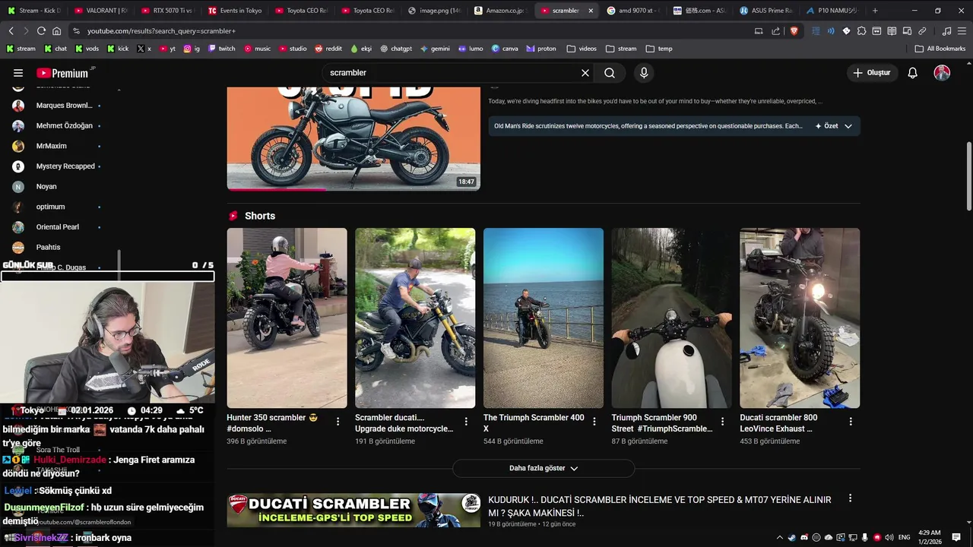Reload the current page
This screenshot has height=547, width=973.
41,31
